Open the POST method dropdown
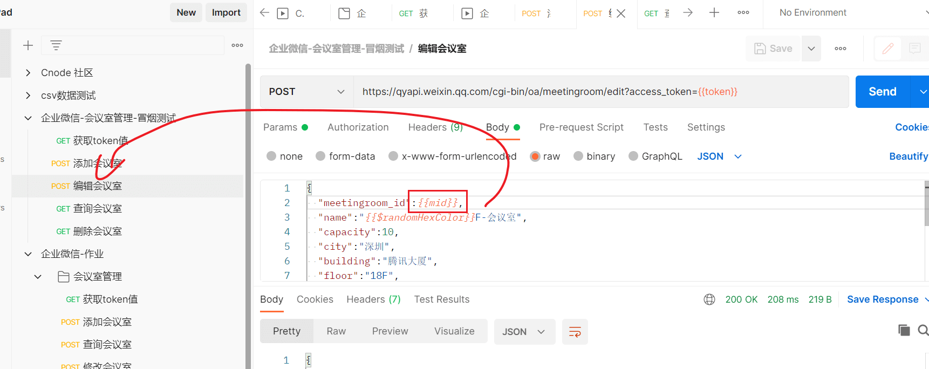This screenshot has width=929, height=369. [306, 92]
